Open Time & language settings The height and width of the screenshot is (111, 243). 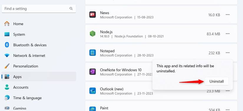point(39,98)
